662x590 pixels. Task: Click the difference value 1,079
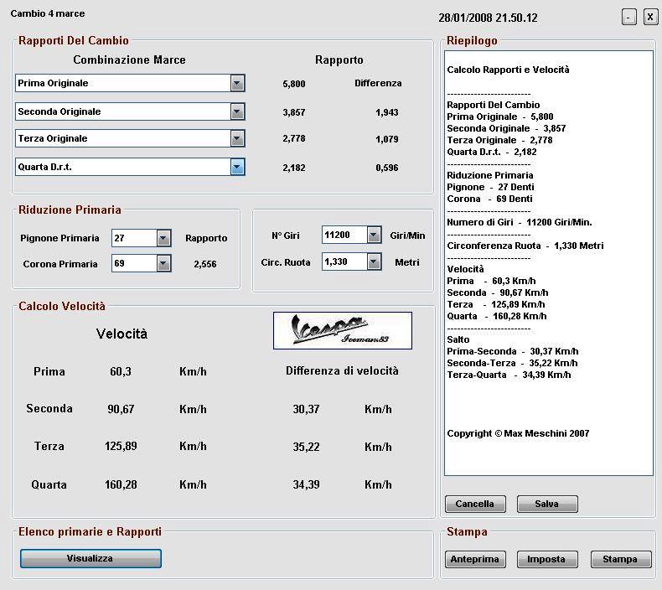(x=387, y=139)
